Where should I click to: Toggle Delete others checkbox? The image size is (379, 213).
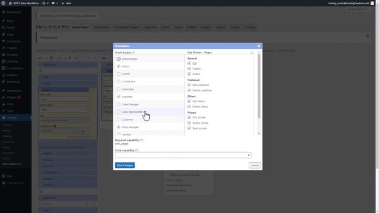(189, 106)
